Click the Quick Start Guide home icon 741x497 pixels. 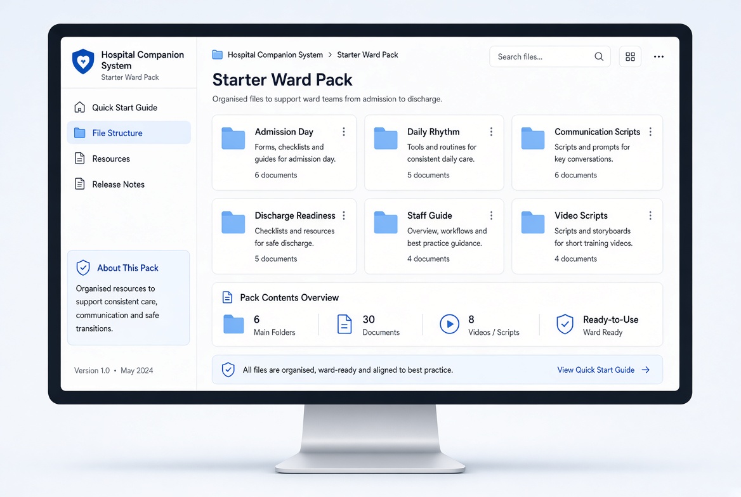pos(80,107)
